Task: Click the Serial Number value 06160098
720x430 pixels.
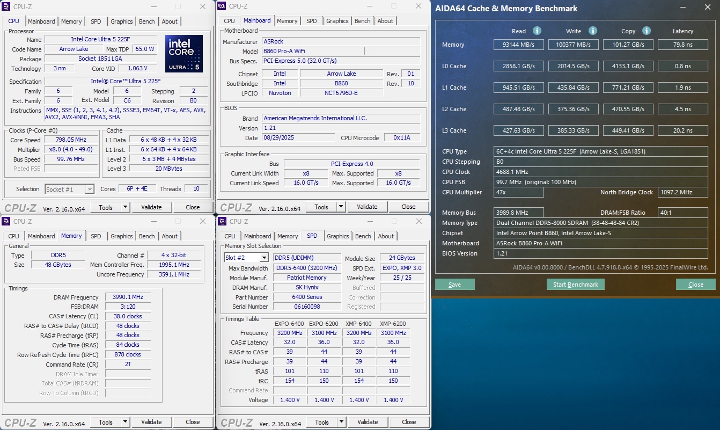Action: (x=307, y=307)
